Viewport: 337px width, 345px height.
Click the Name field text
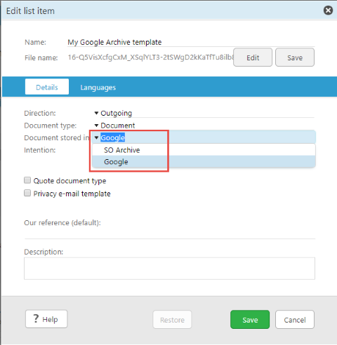(114, 42)
